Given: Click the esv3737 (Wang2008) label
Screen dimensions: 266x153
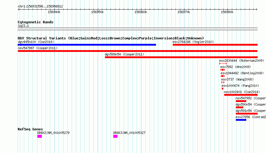Looking at the screenshot, I should pyautogui.click(x=237, y=79).
